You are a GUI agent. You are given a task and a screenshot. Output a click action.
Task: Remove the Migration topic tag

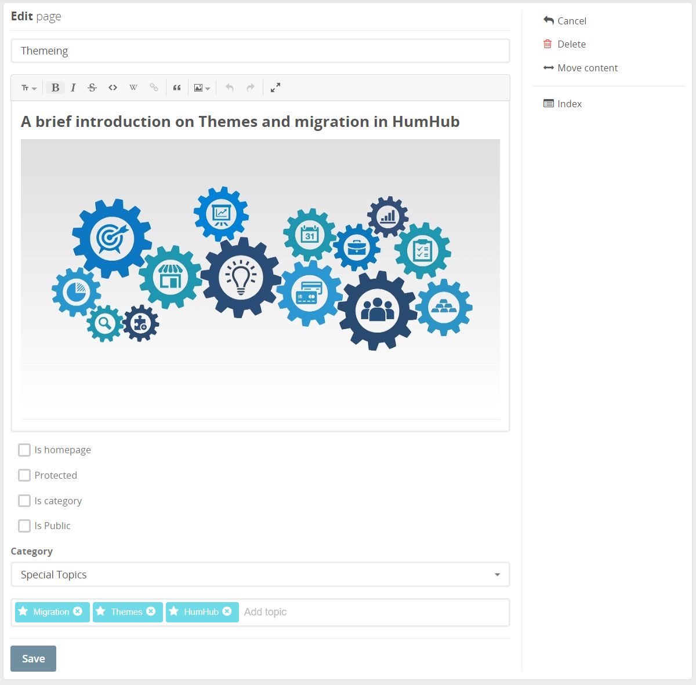coord(78,611)
